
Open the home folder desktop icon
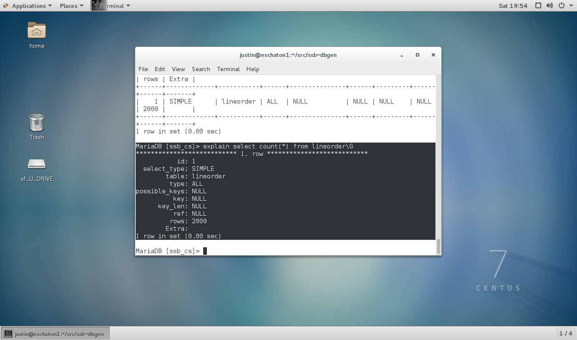(x=37, y=31)
